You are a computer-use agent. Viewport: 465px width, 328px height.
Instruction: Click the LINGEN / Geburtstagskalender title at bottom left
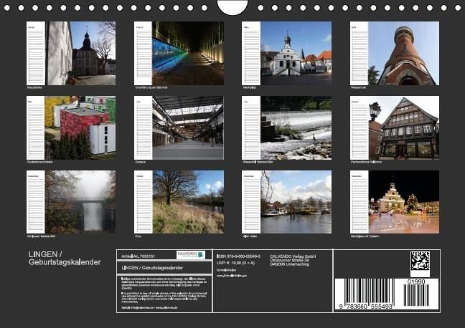pos(64,259)
